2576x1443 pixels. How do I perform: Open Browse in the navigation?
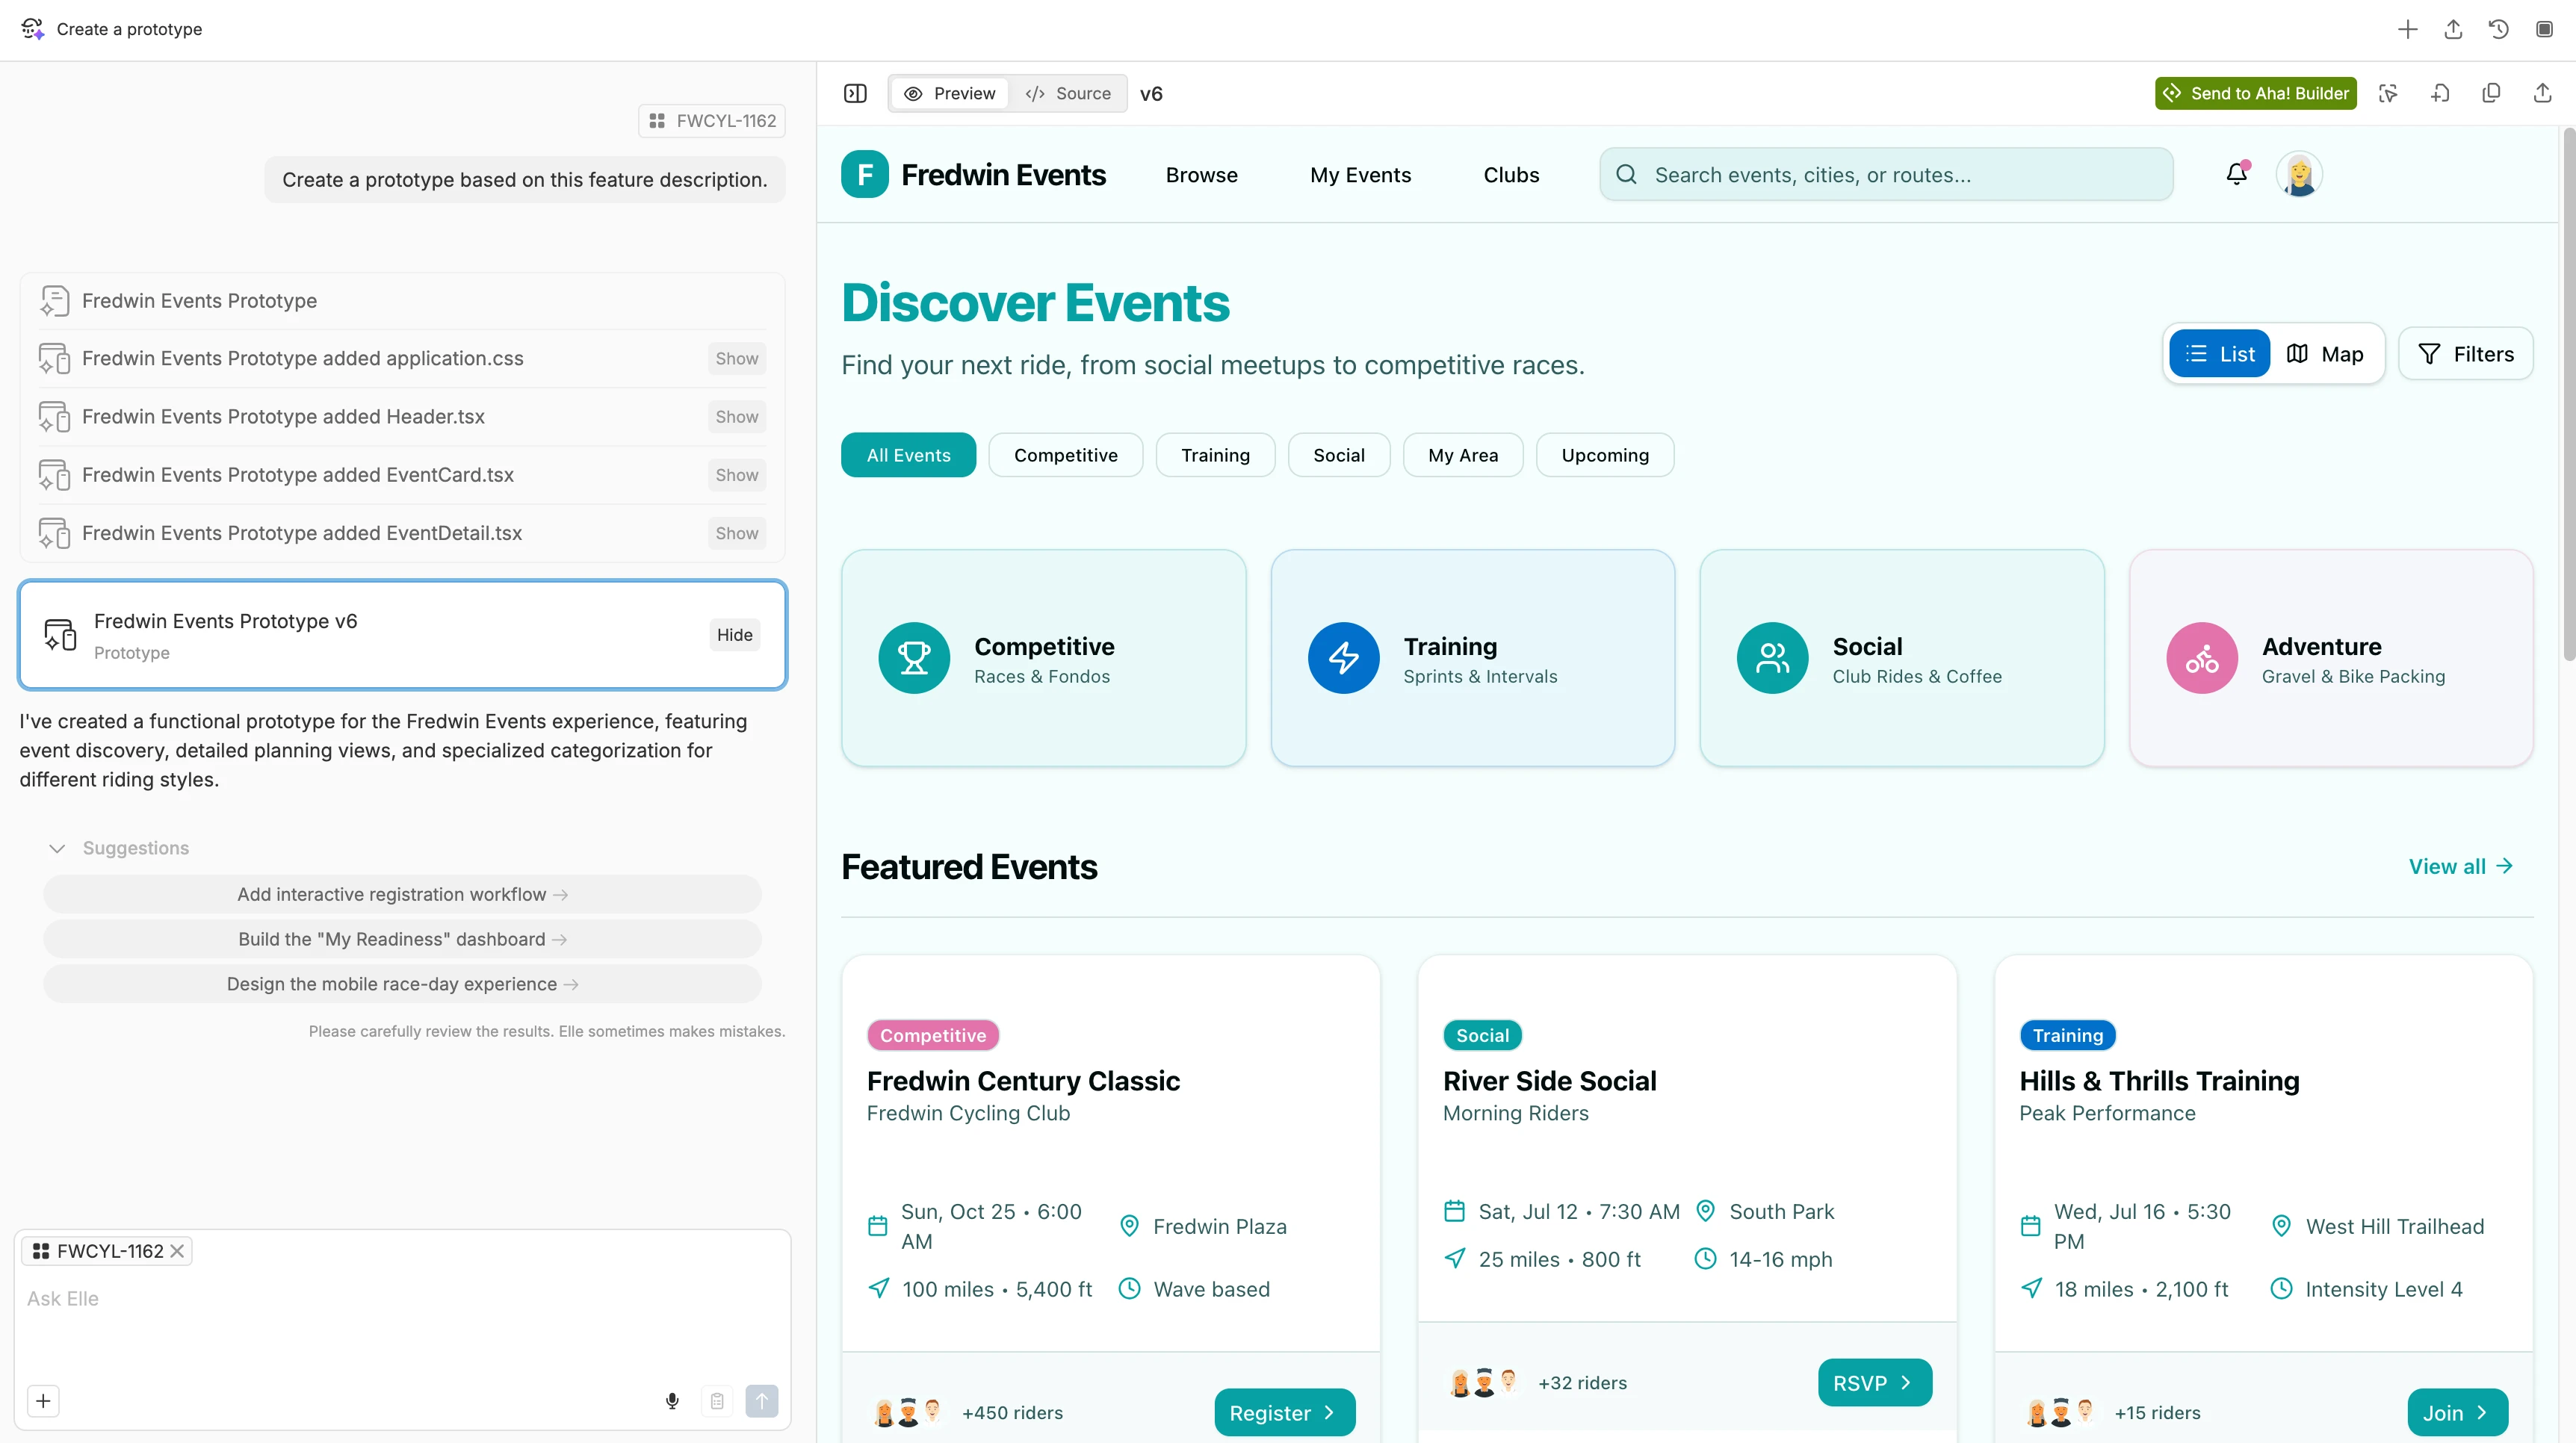pos(1201,175)
